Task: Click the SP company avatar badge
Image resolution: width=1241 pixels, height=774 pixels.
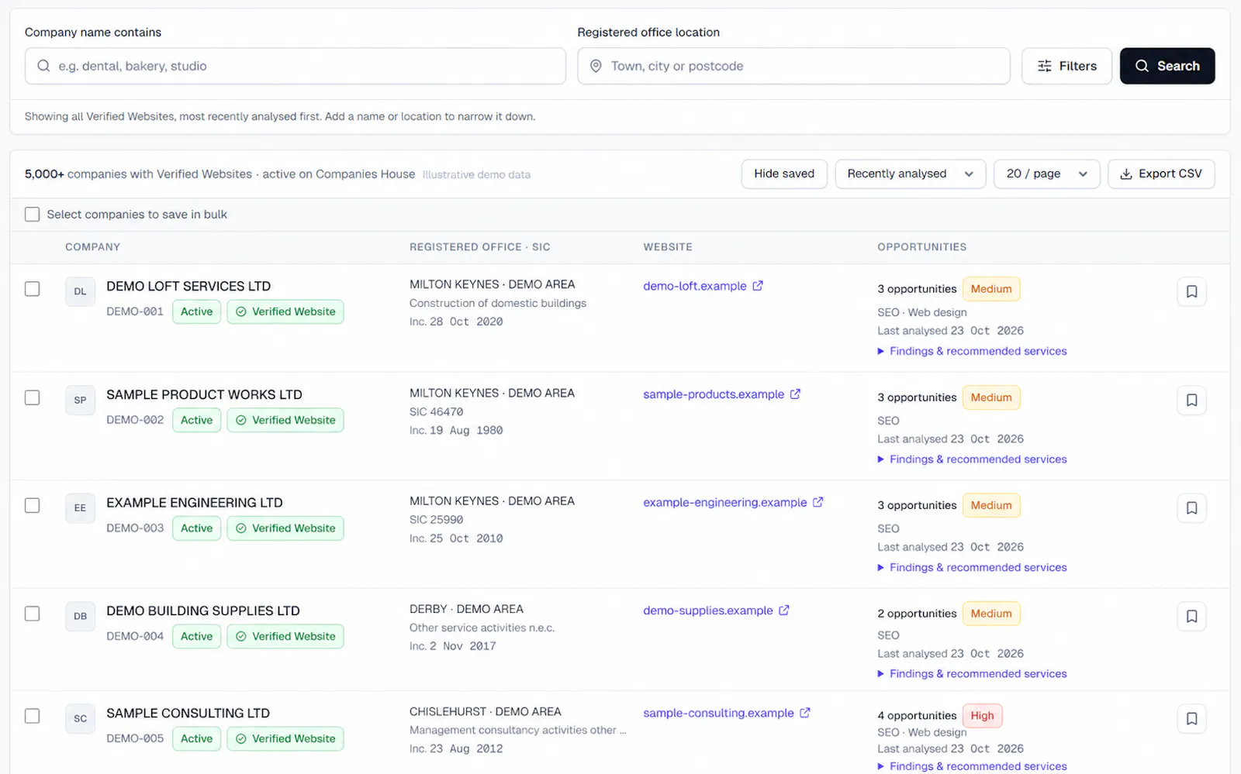Action: tap(80, 400)
